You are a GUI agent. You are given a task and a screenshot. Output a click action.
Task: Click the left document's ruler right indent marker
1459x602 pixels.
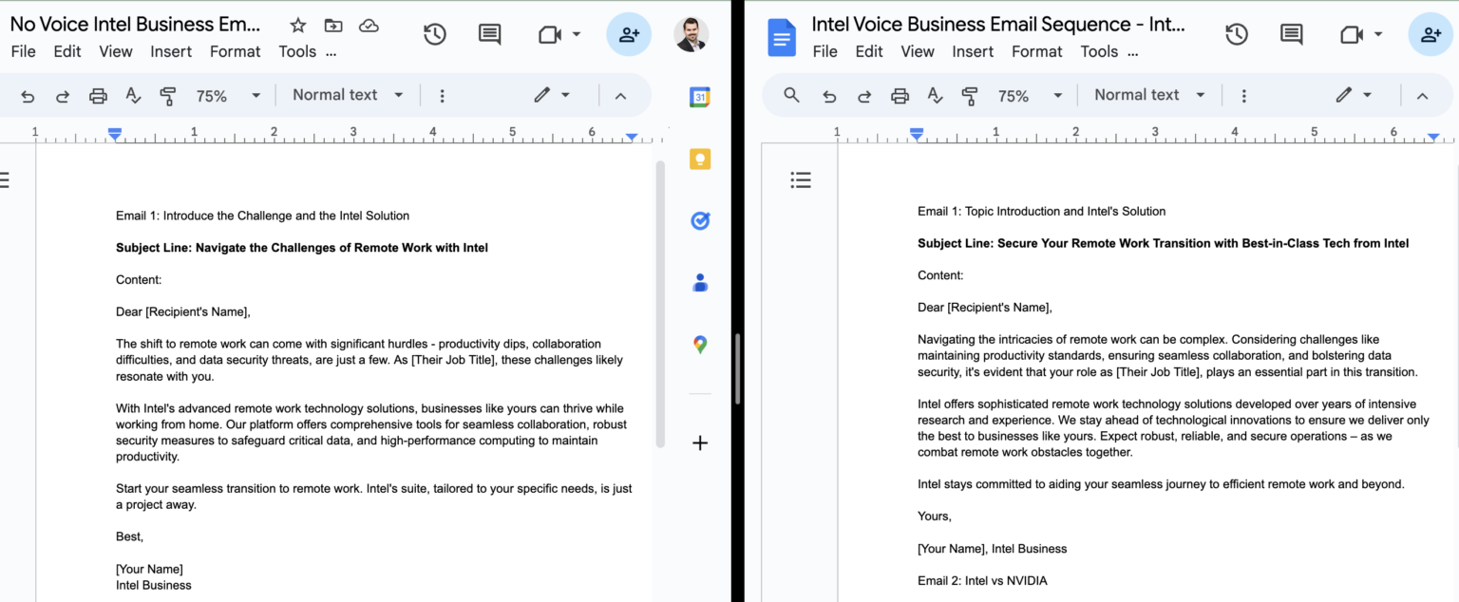click(x=632, y=137)
